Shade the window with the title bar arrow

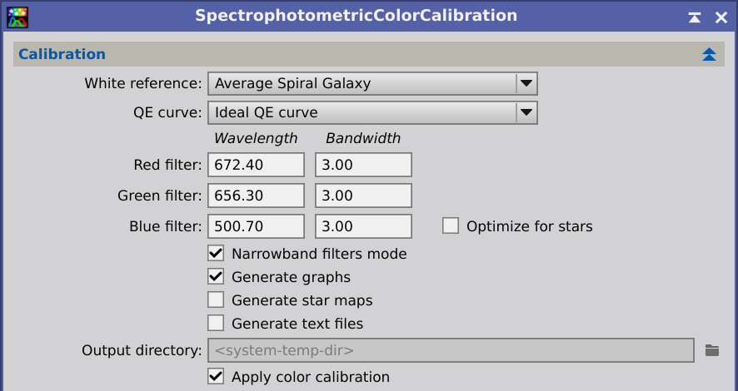694,17
